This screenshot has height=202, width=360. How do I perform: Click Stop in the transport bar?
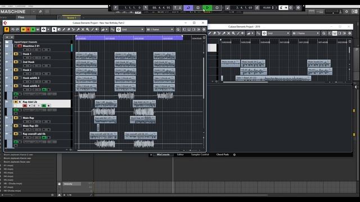[x=198, y=7]
